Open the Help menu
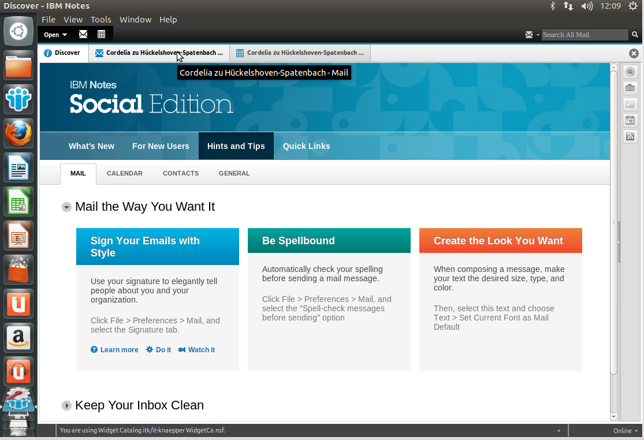This screenshot has height=440, width=644. click(x=168, y=19)
